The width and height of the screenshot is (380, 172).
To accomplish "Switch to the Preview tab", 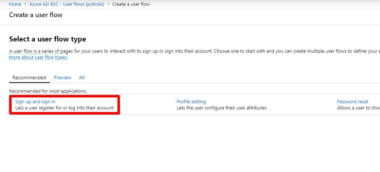I will point(62,78).
